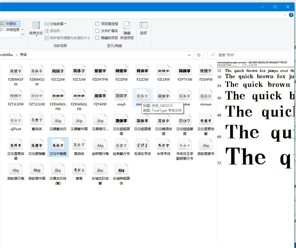Image resolution: width=296 pixels, height=248 pixels.
Task: Check the 隐藏的项目 checkbox
Action: (97, 38)
